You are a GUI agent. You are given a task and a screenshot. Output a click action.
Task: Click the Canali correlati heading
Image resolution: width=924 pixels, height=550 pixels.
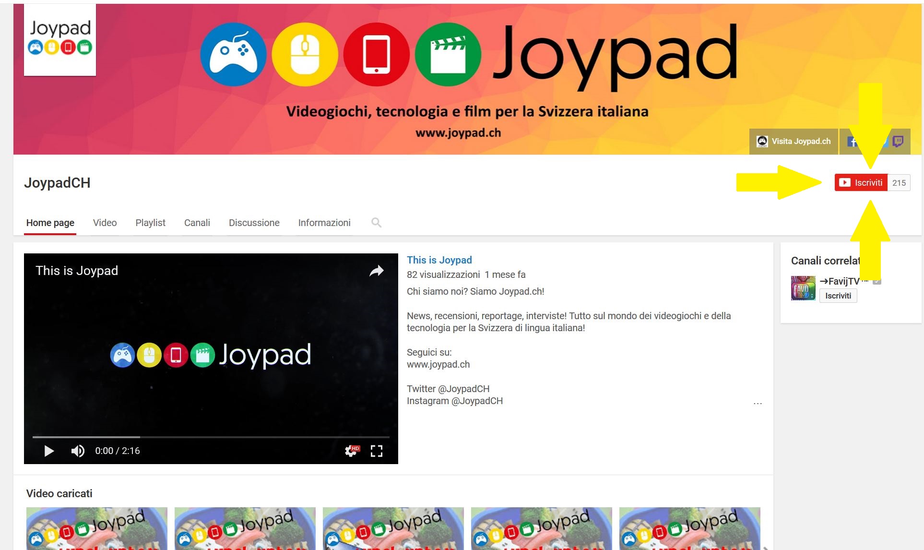[x=825, y=261]
